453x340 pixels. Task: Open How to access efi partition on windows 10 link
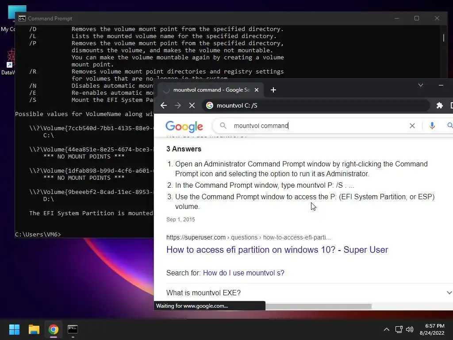click(277, 250)
